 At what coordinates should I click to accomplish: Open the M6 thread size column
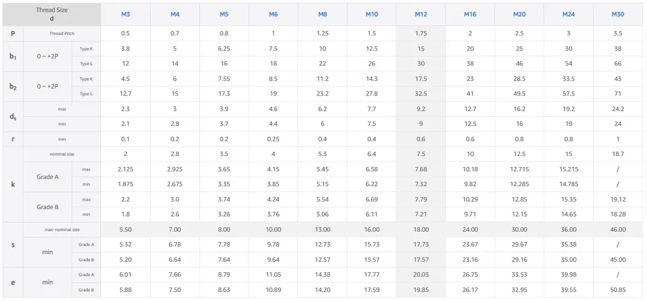(x=273, y=14)
